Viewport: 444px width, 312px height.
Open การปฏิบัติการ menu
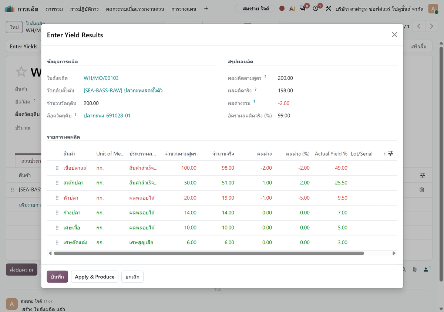[x=84, y=9]
